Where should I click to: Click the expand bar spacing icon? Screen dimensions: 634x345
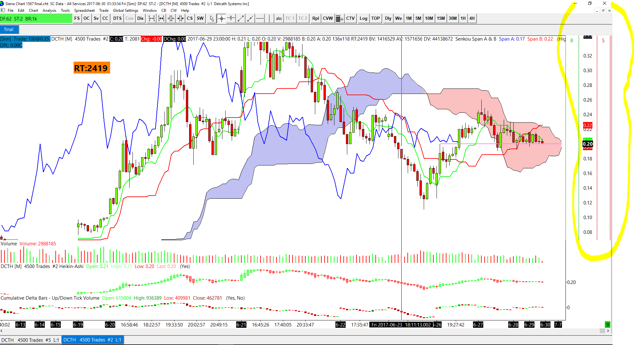(x=152, y=19)
